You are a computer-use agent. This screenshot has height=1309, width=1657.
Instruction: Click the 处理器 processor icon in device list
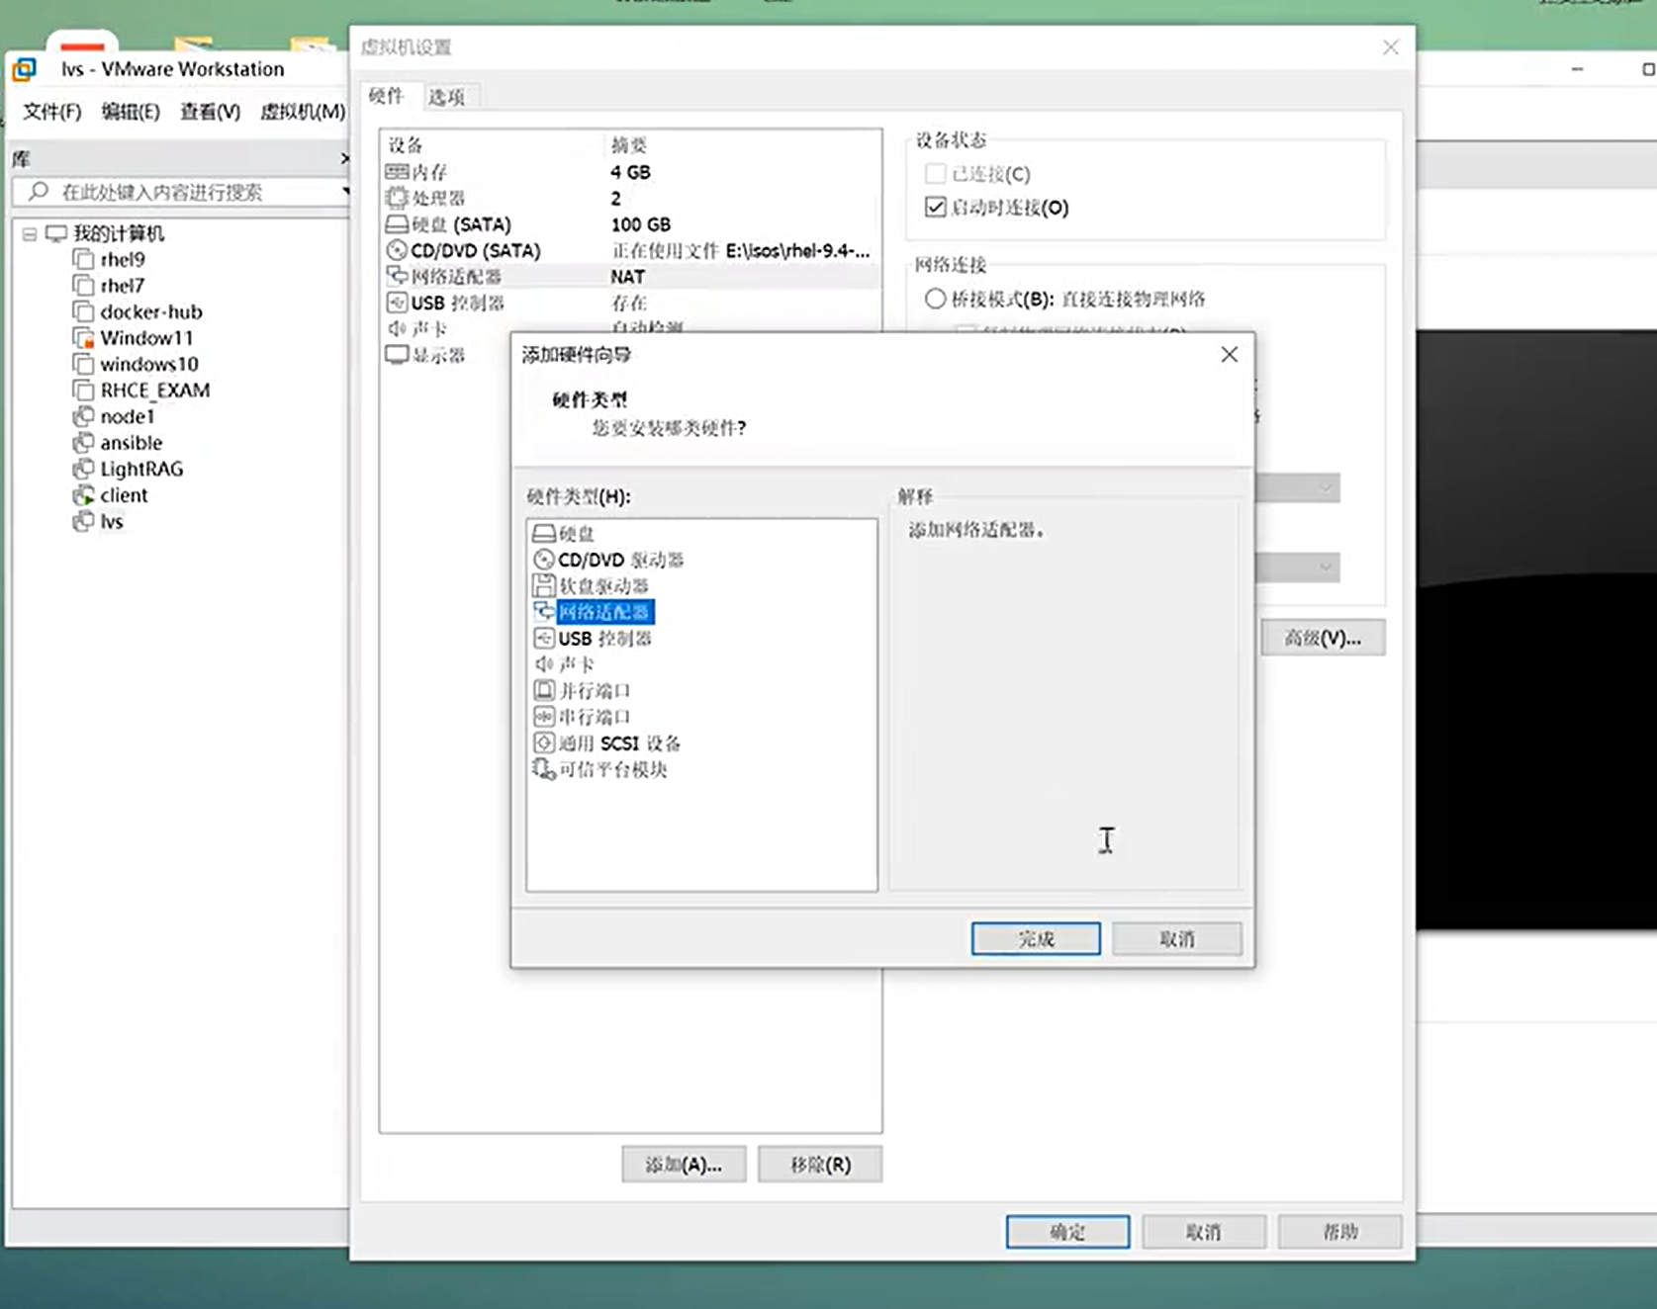[x=397, y=198]
